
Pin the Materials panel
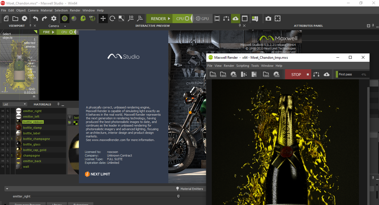(58, 104)
